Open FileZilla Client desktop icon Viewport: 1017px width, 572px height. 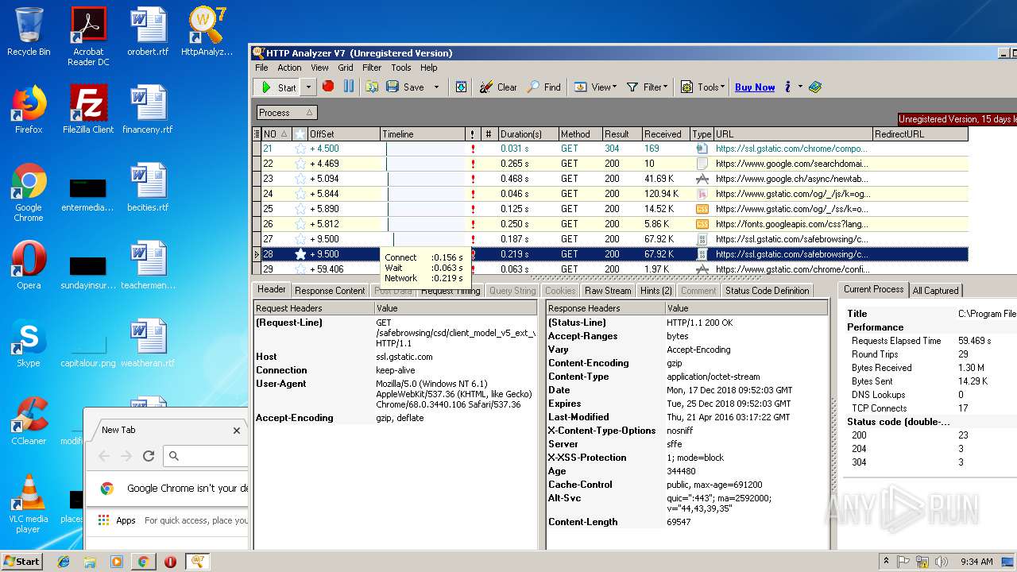(88, 109)
